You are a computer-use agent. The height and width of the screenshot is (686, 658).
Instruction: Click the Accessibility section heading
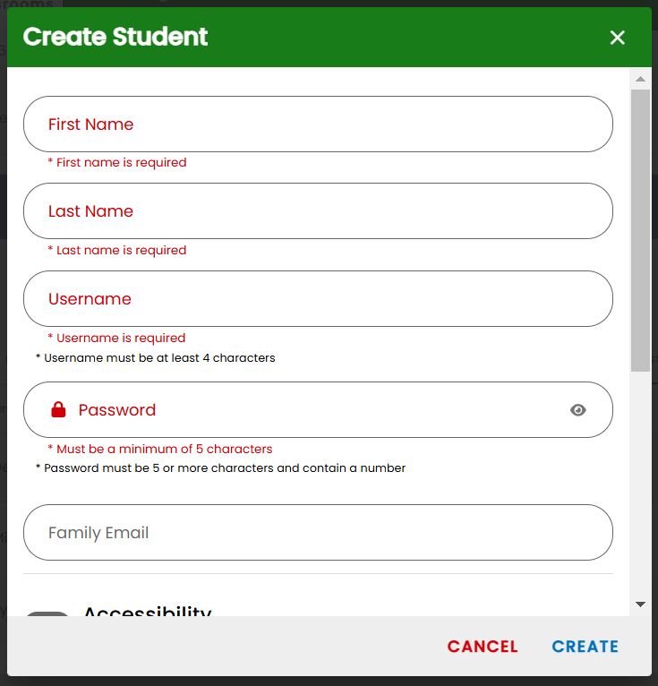148,611
